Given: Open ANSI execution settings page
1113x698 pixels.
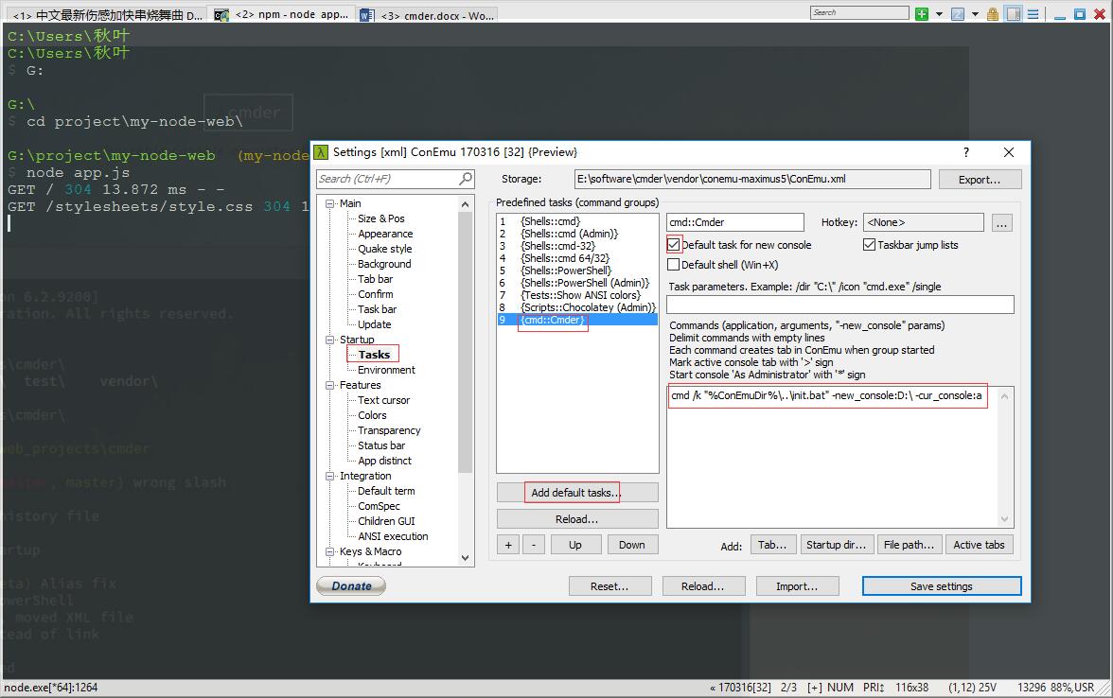Looking at the screenshot, I should pos(393,536).
